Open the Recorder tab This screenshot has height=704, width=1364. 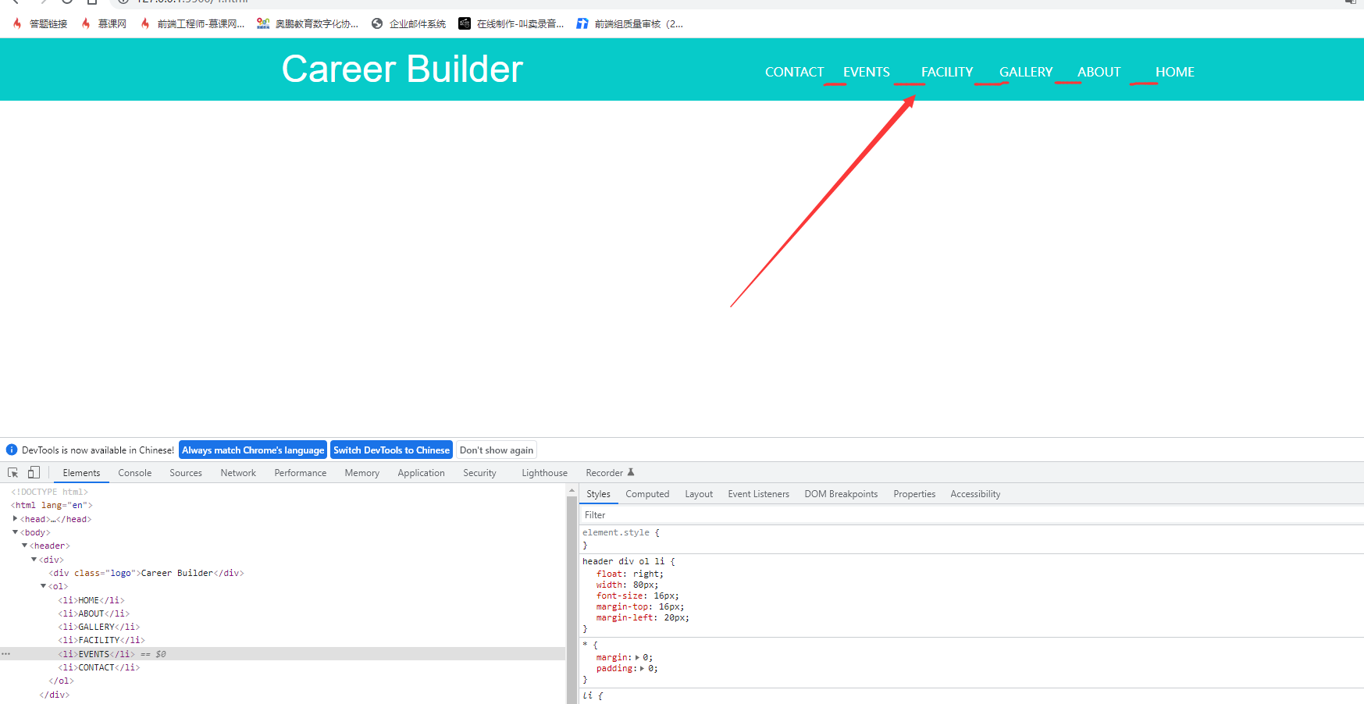[x=610, y=473]
